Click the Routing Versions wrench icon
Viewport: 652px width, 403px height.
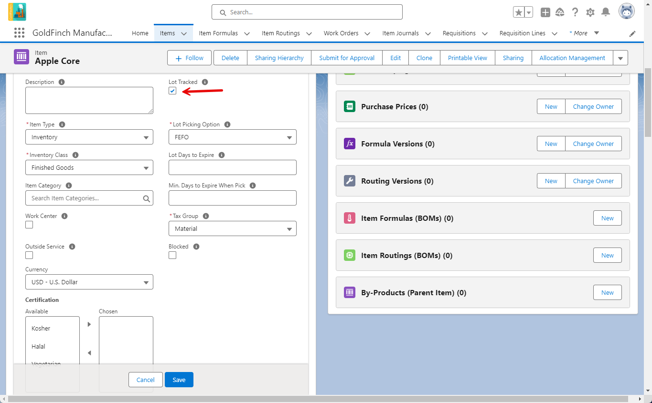coord(350,181)
